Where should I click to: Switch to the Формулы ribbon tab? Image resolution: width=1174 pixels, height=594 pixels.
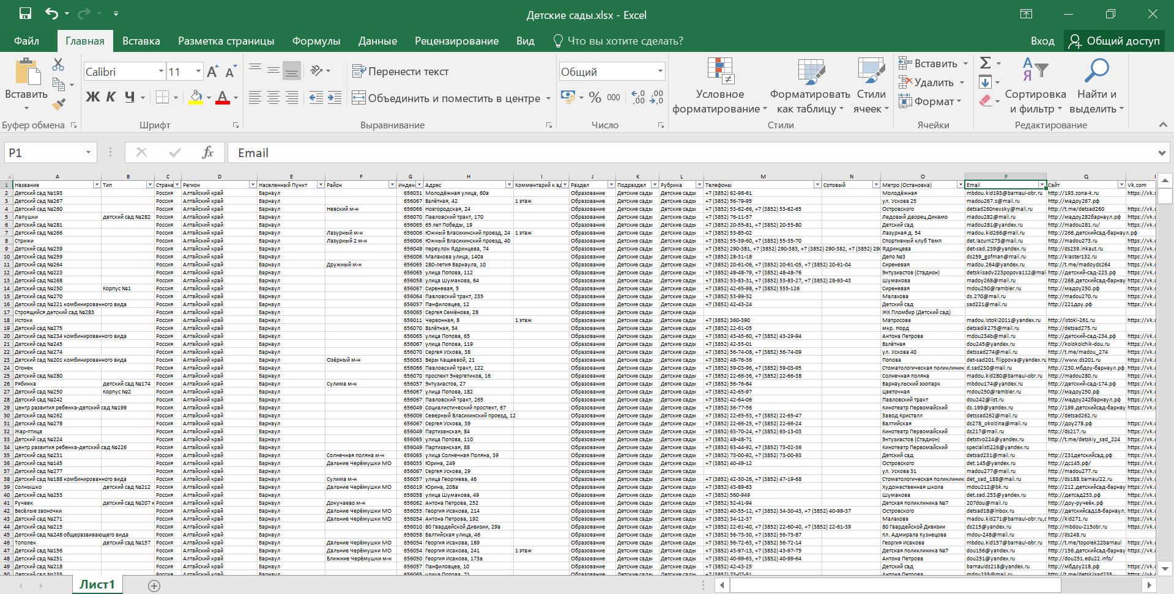coord(316,41)
